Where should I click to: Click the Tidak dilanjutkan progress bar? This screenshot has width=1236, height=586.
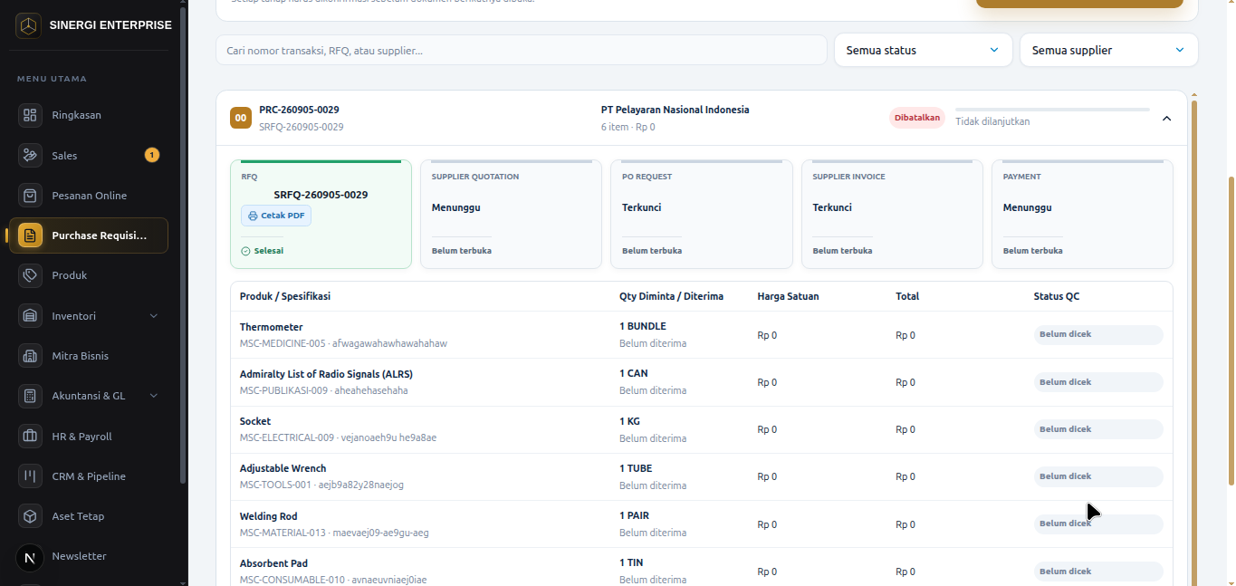coord(1052,110)
